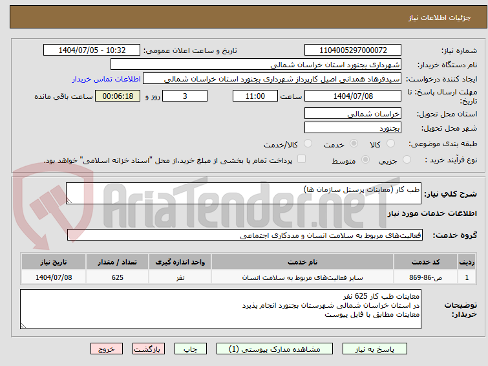This screenshot has height=366, width=488.
Task: Click the شرح کلی نیاز text area
Action: pyautogui.click(x=244, y=193)
